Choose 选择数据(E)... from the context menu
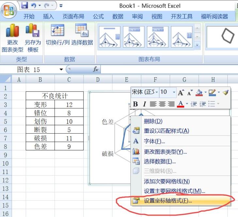This screenshot has width=238, height=217. tap(181, 161)
